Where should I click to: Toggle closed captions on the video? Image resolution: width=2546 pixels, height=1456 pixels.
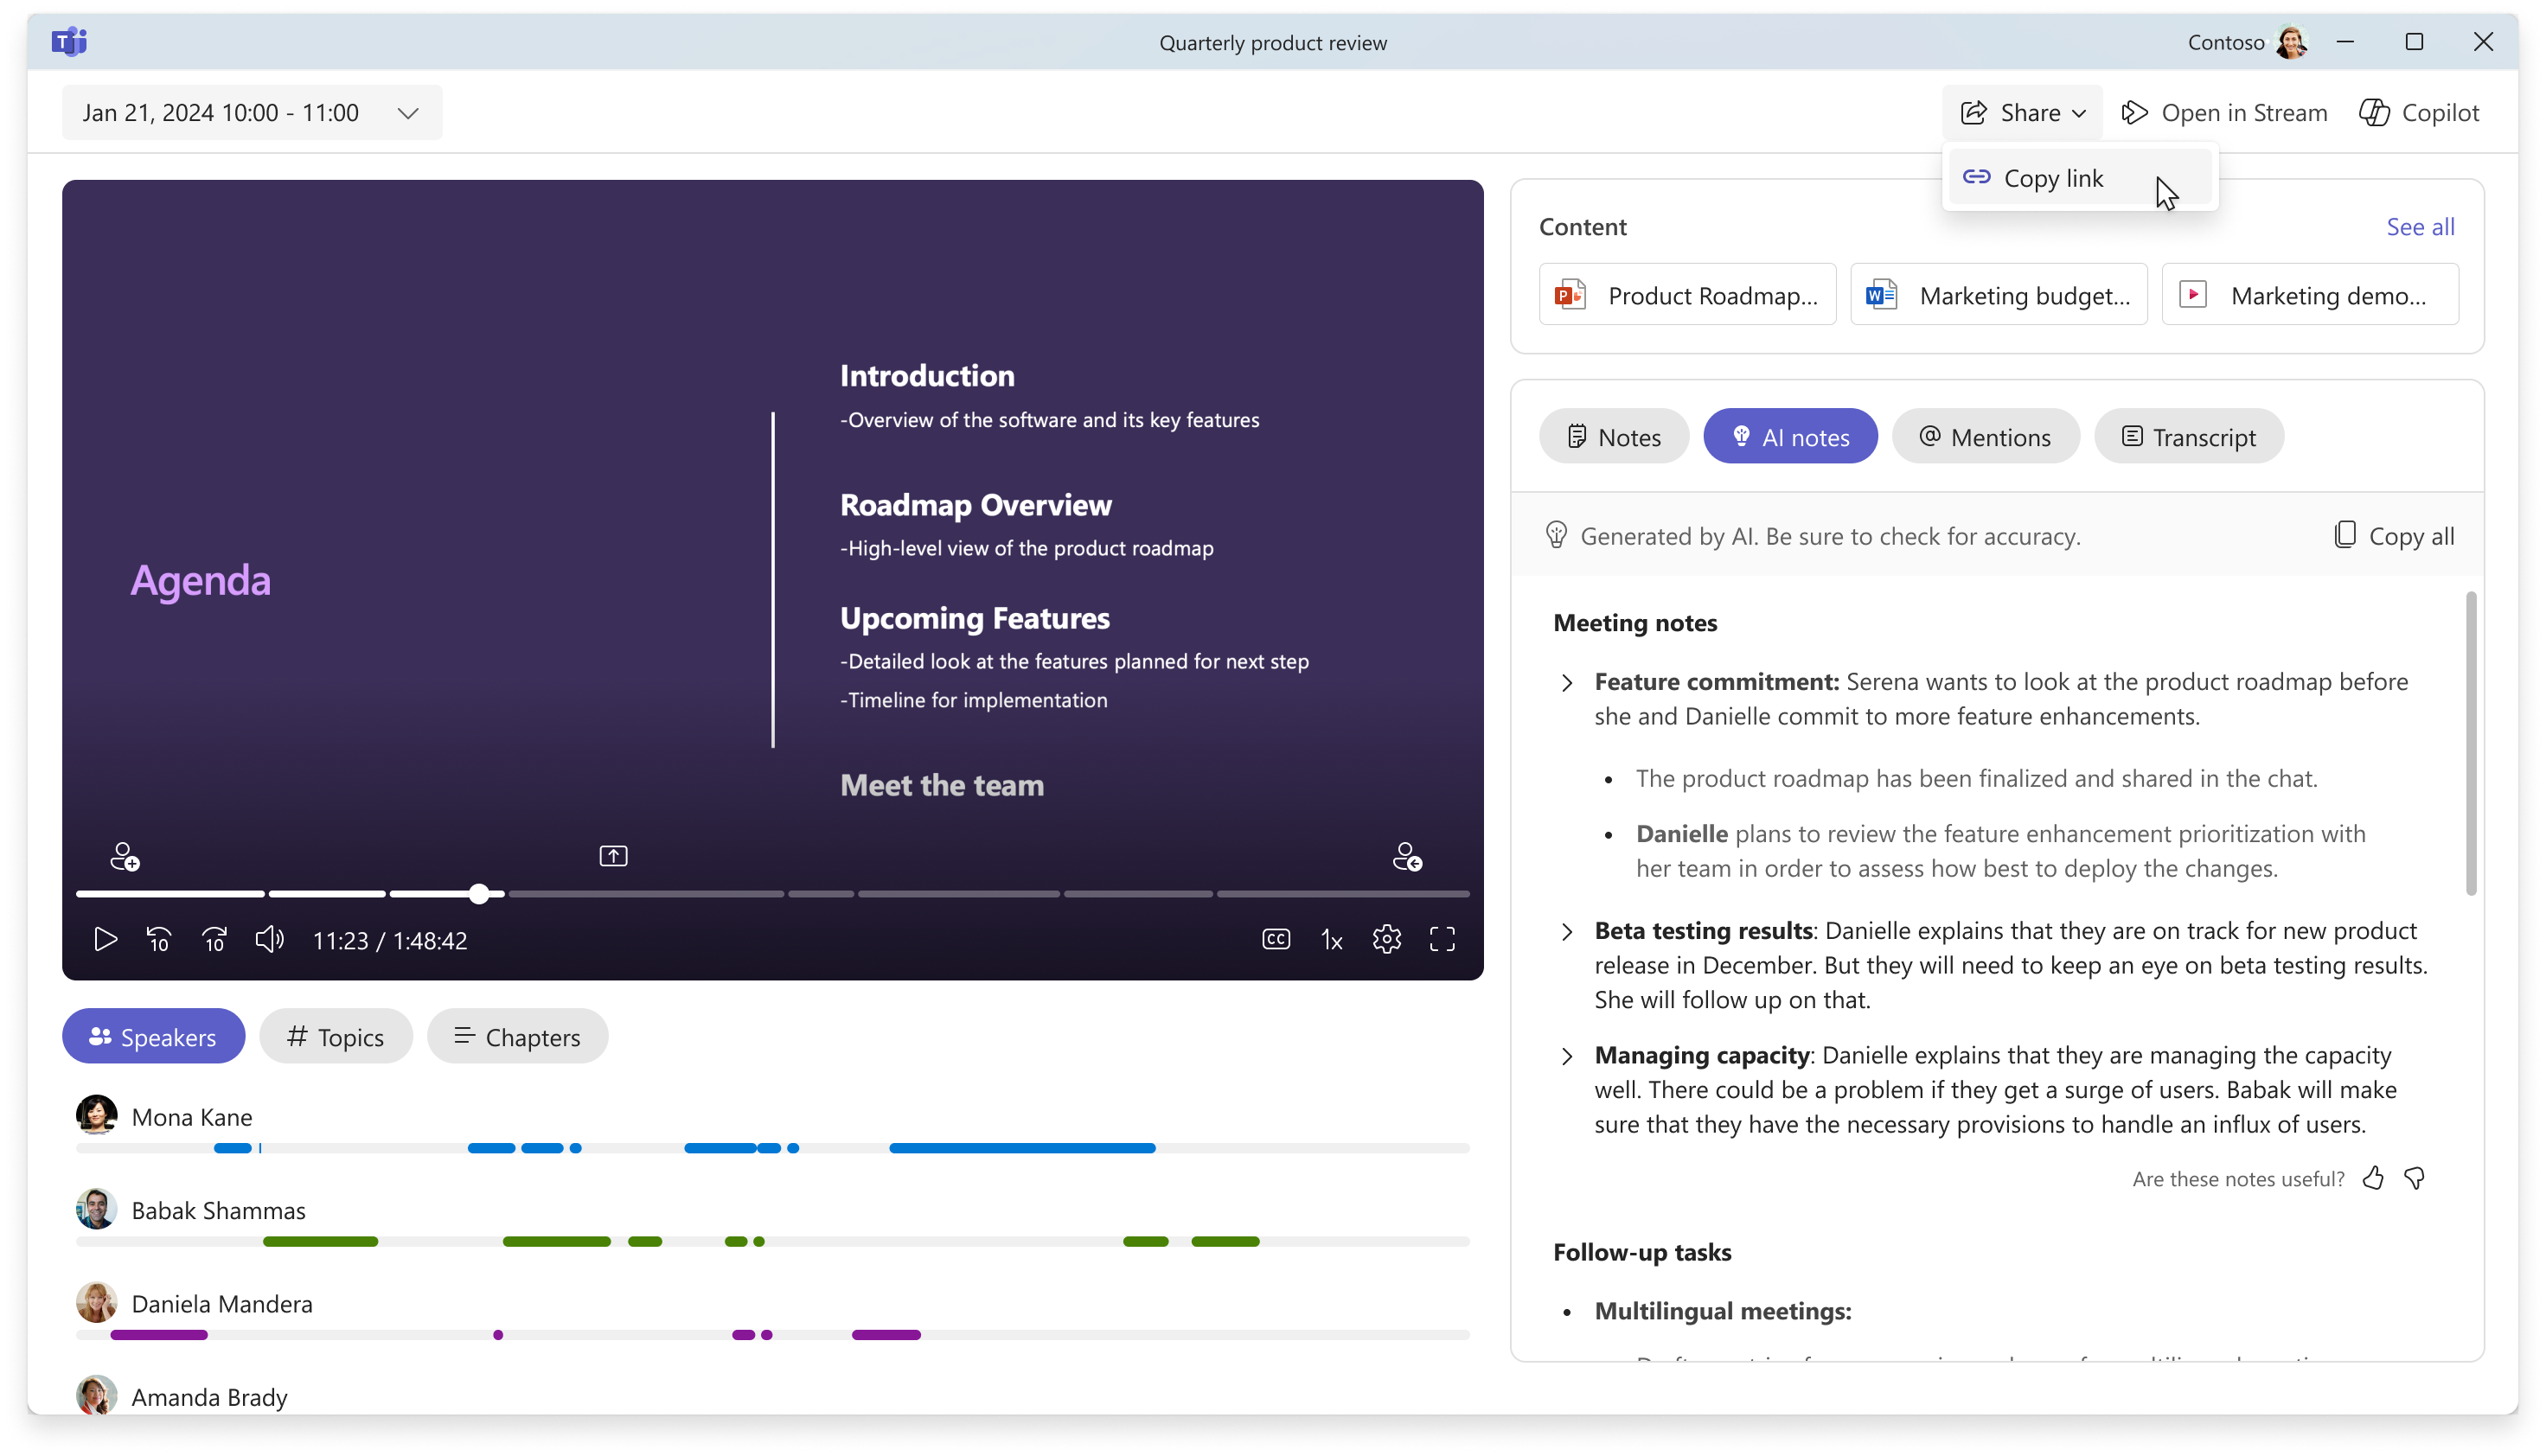[1276, 940]
